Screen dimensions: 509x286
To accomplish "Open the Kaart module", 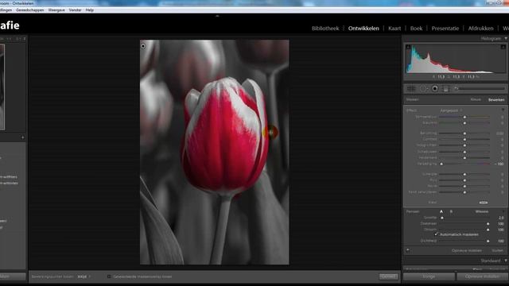I will [394, 29].
